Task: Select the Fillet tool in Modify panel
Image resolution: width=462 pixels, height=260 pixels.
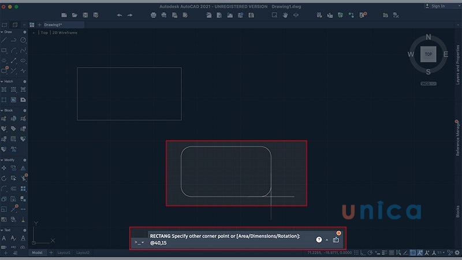Action: click(x=4, y=189)
